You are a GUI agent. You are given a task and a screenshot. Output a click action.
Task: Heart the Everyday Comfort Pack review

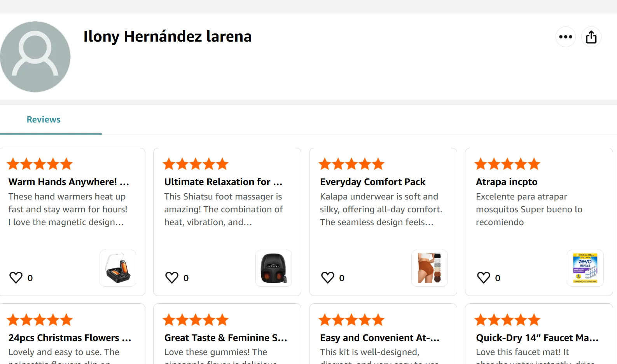[328, 278]
